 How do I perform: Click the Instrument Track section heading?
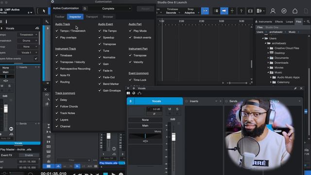click(x=66, y=49)
